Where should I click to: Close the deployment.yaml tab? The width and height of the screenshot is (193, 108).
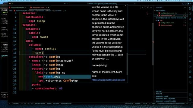click(48, 7)
